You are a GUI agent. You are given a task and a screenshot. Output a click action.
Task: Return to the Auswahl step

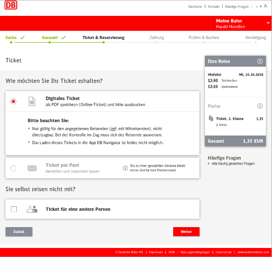tap(50, 38)
